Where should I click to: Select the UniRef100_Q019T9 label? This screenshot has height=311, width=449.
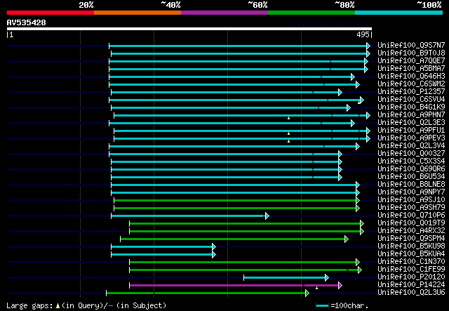coord(411,223)
